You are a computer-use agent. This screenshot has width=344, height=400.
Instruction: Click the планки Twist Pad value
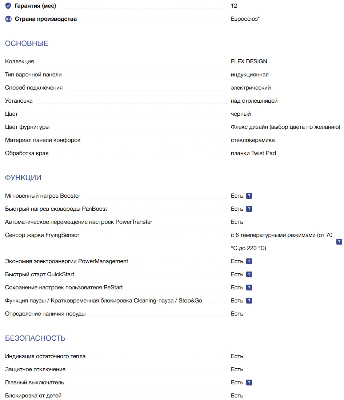tap(253, 153)
